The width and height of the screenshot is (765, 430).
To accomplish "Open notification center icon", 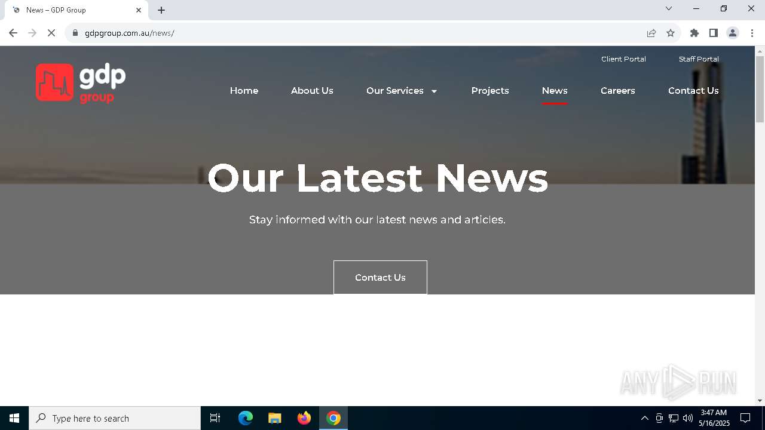I will point(745,418).
